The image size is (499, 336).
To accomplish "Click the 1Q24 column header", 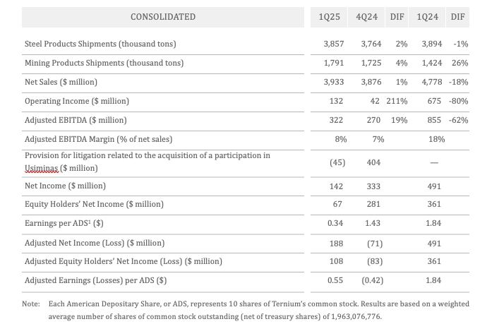I will (432, 16).
